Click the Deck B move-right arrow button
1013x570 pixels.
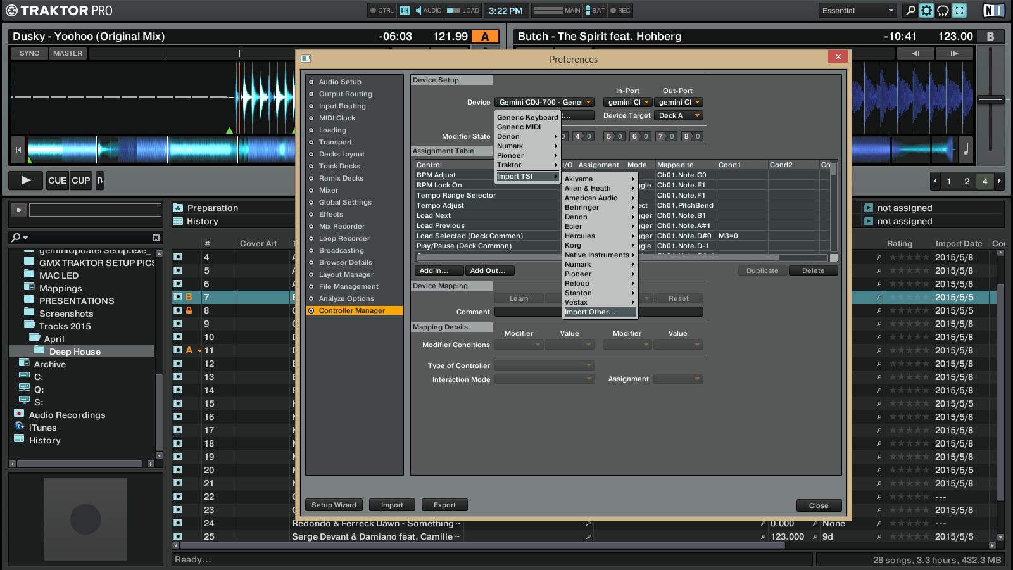pos(955,54)
